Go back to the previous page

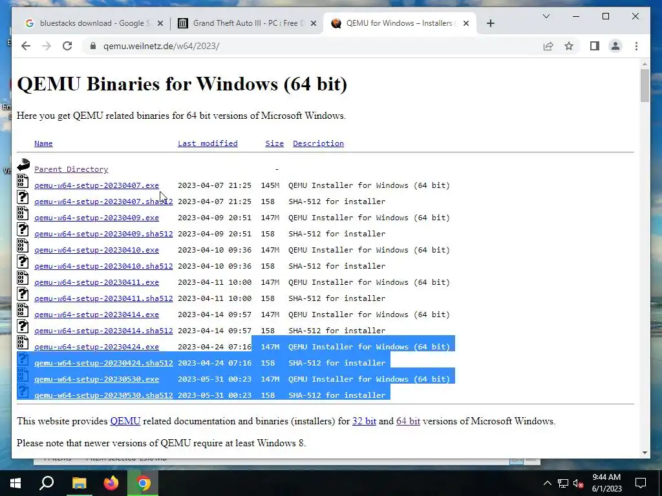pyautogui.click(x=26, y=46)
